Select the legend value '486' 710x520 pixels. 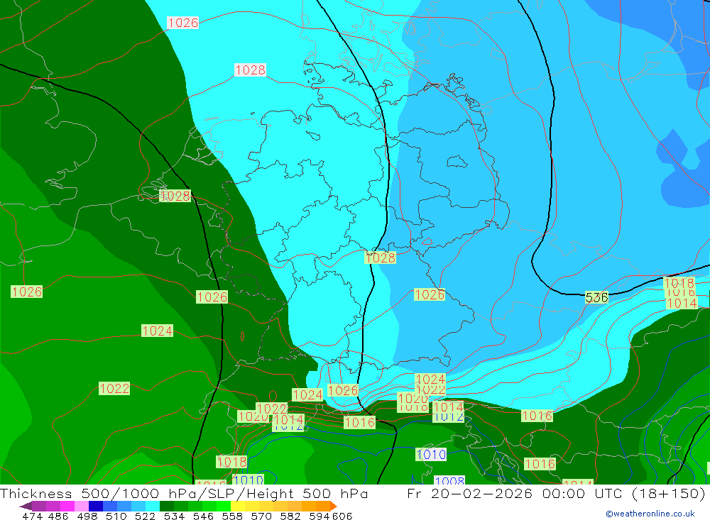coord(58,516)
